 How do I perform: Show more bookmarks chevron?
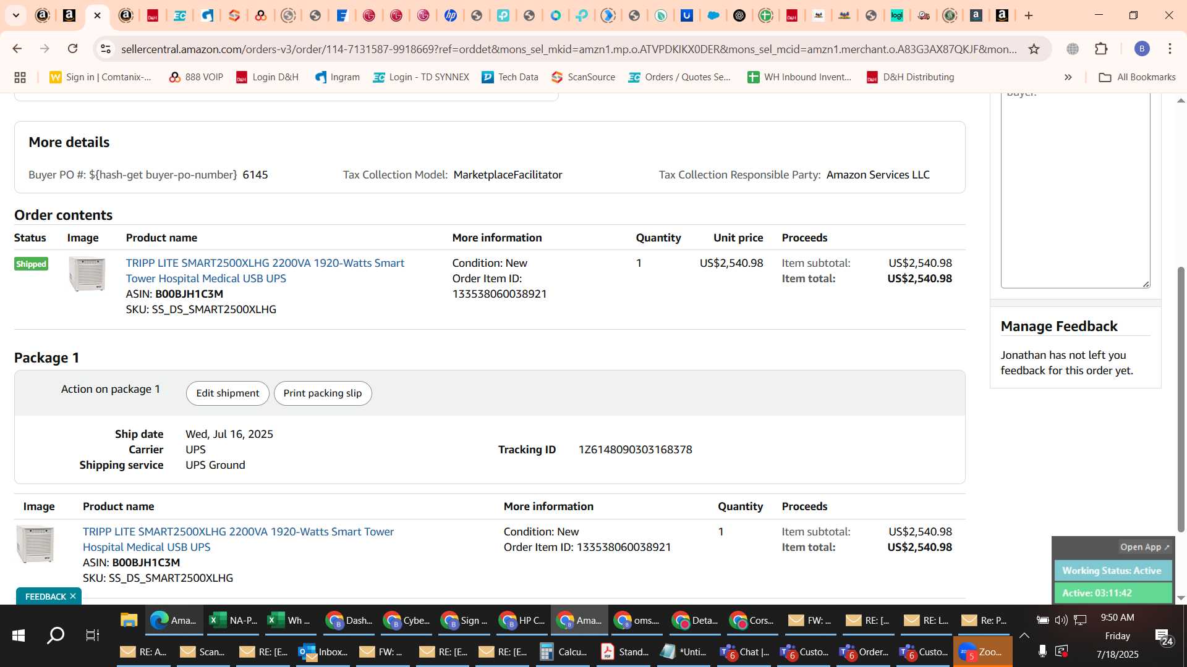[x=1068, y=77]
